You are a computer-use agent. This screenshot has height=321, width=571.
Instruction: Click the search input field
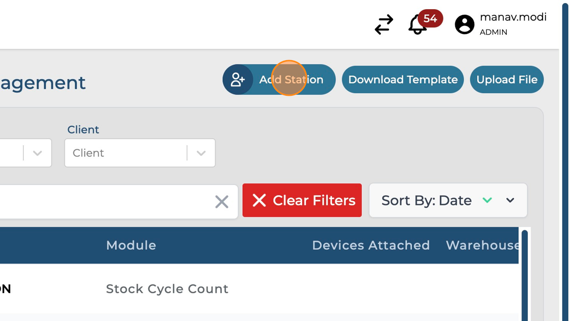pos(102,202)
